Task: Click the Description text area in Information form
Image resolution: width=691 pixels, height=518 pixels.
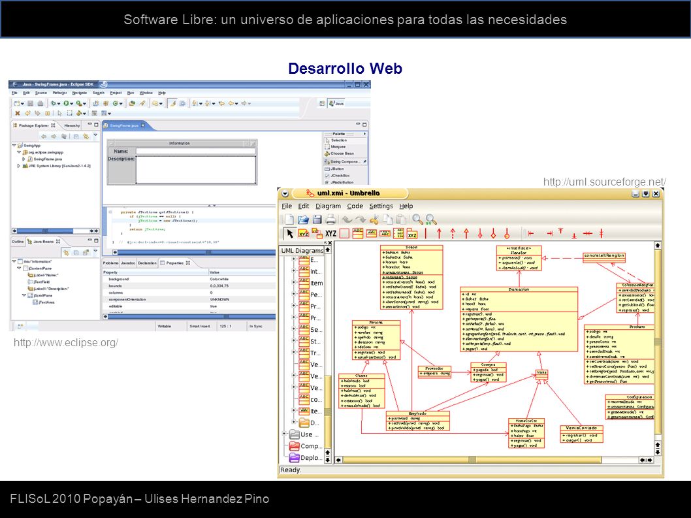Action: pos(196,170)
